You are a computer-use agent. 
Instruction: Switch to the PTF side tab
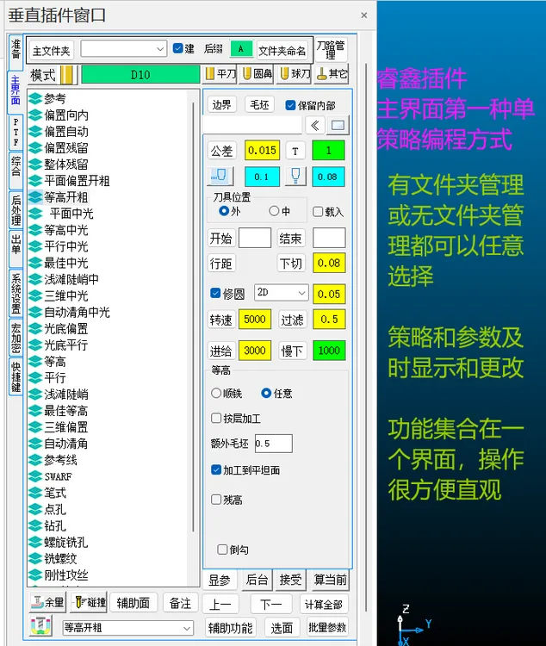coord(16,132)
